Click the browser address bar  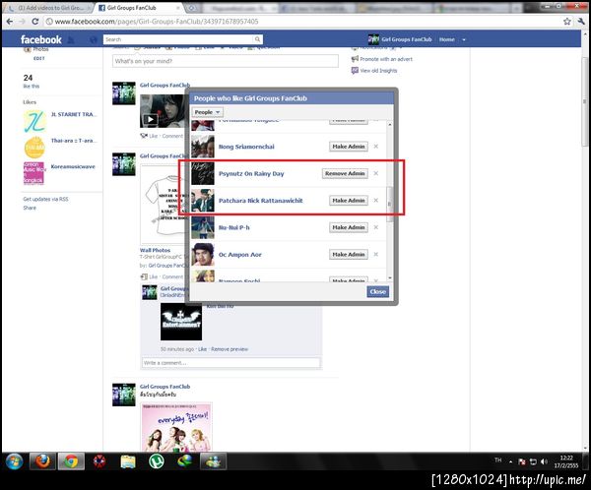(x=301, y=22)
